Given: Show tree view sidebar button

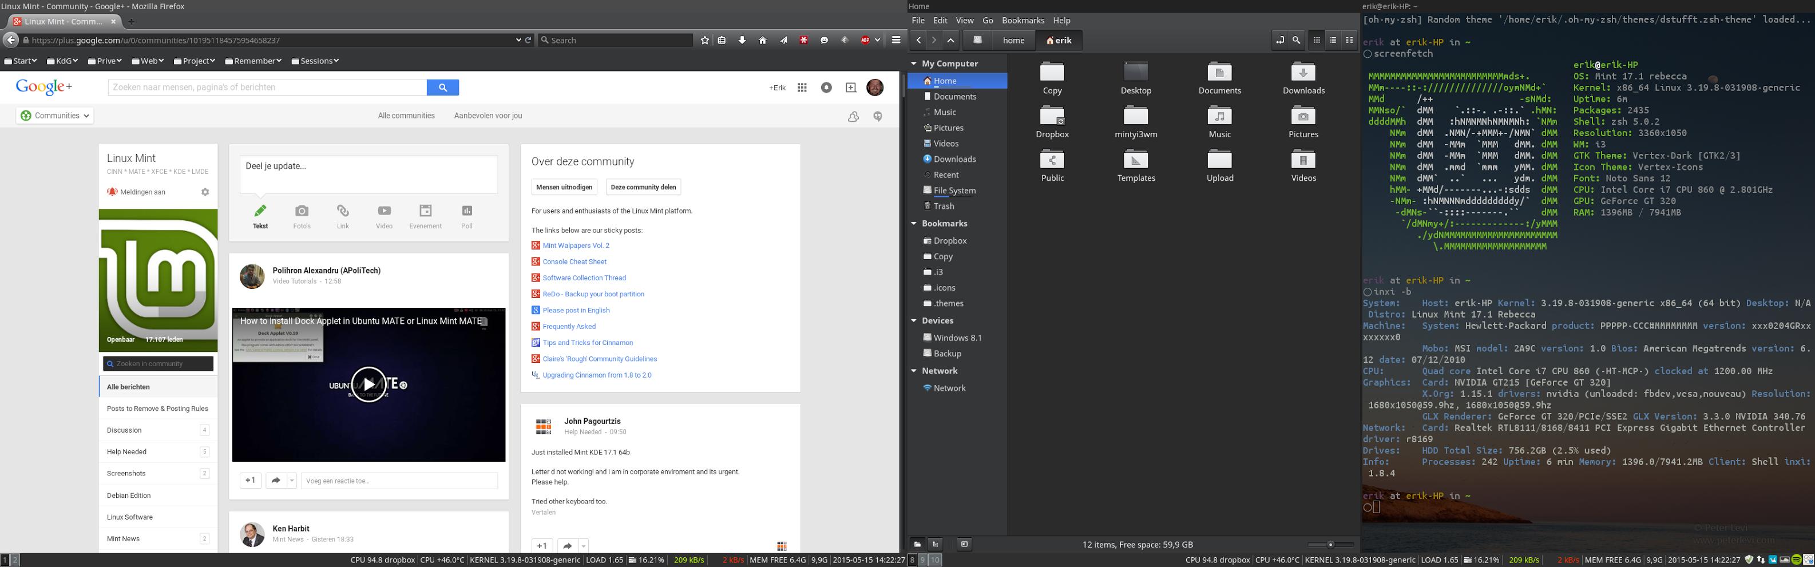Looking at the screenshot, I should click(936, 544).
